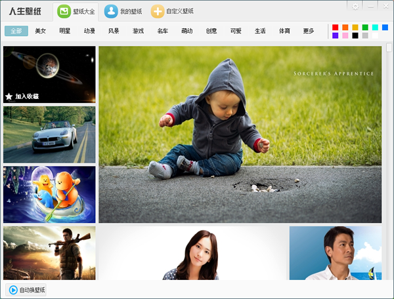Show 风景 wallpapers
Viewport: 394px width, 299px height.
click(x=114, y=31)
